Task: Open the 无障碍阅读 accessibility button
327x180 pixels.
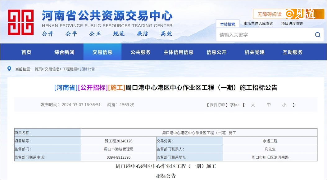Action: (x=269, y=14)
